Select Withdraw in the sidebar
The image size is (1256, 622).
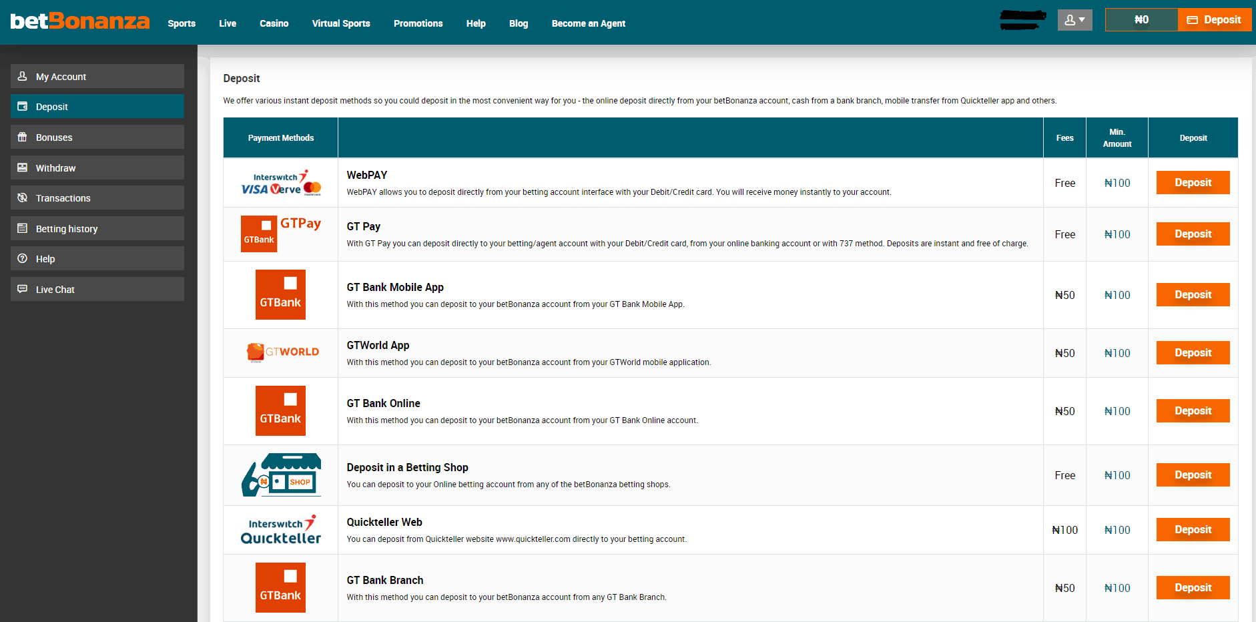97,168
